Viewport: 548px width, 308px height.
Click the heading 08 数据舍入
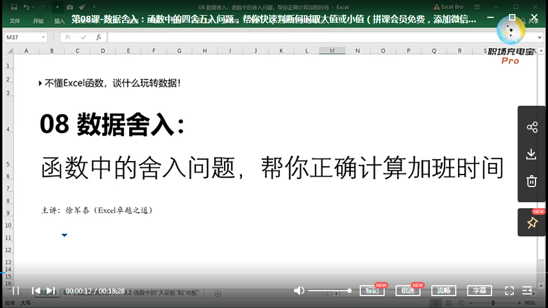[x=112, y=124]
